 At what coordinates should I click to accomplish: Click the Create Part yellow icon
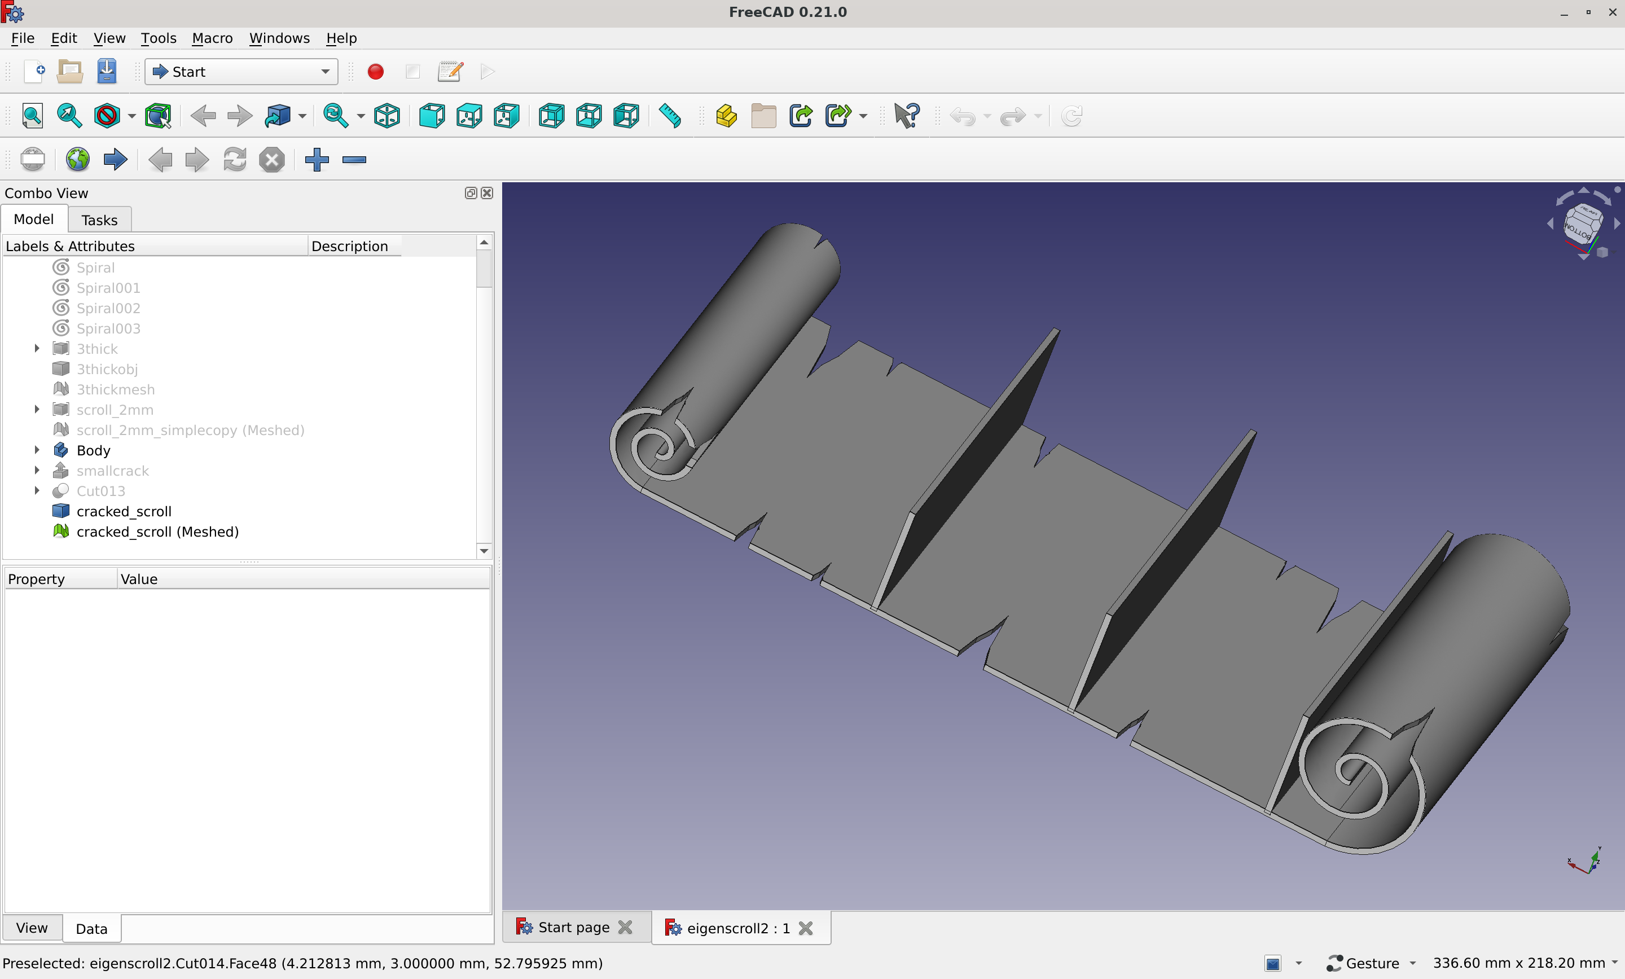[x=726, y=116]
